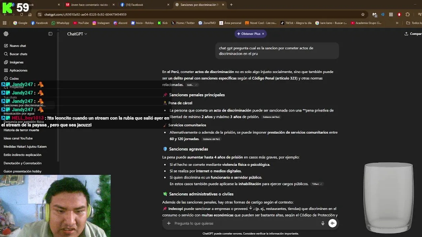Image resolution: width=422 pixels, height=237 pixels.
Task: Open the Academia Grupo bookmark
Action: click(x=366, y=23)
